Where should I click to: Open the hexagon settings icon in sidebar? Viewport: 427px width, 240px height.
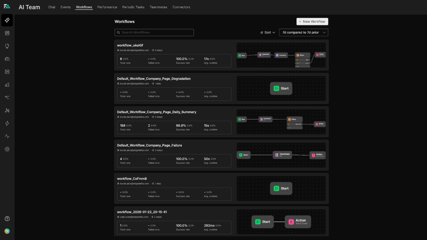(x=7, y=149)
